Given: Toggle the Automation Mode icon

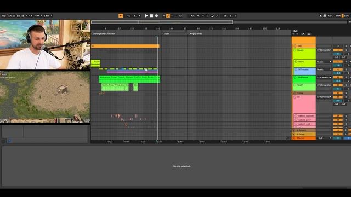Looking at the screenshot, I should click(x=303, y=34).
